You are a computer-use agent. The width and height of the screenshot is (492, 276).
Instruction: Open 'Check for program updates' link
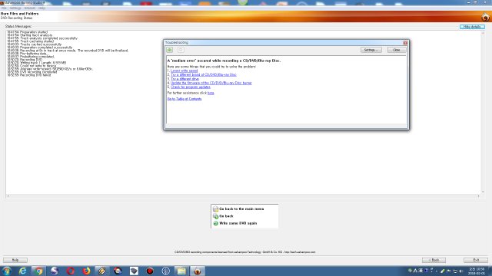pos(191,87)
